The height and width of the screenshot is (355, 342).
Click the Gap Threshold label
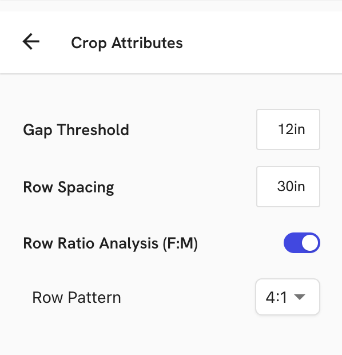pos(76,130)
